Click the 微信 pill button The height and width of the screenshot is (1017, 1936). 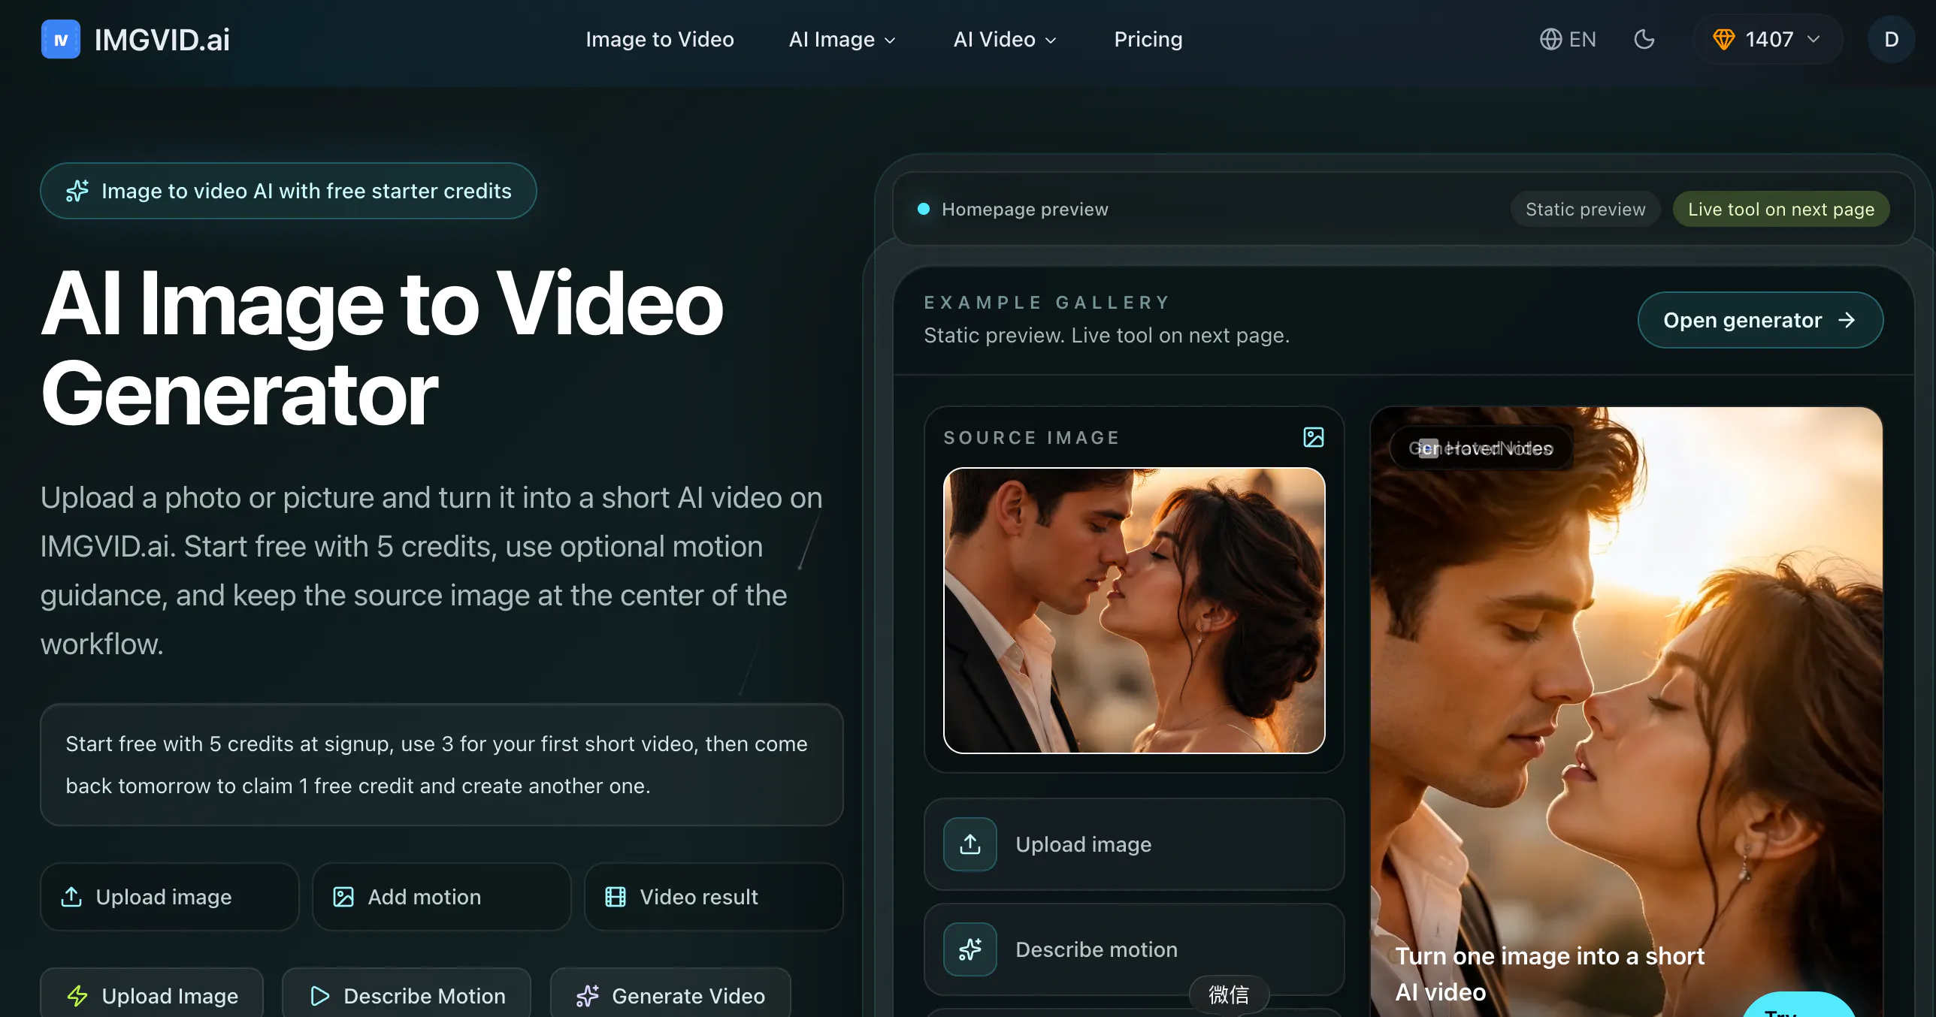coord(1229,994)
